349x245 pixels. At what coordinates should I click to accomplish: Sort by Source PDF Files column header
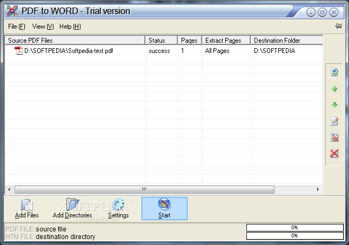pyautogui.click(x=75, y=41)
